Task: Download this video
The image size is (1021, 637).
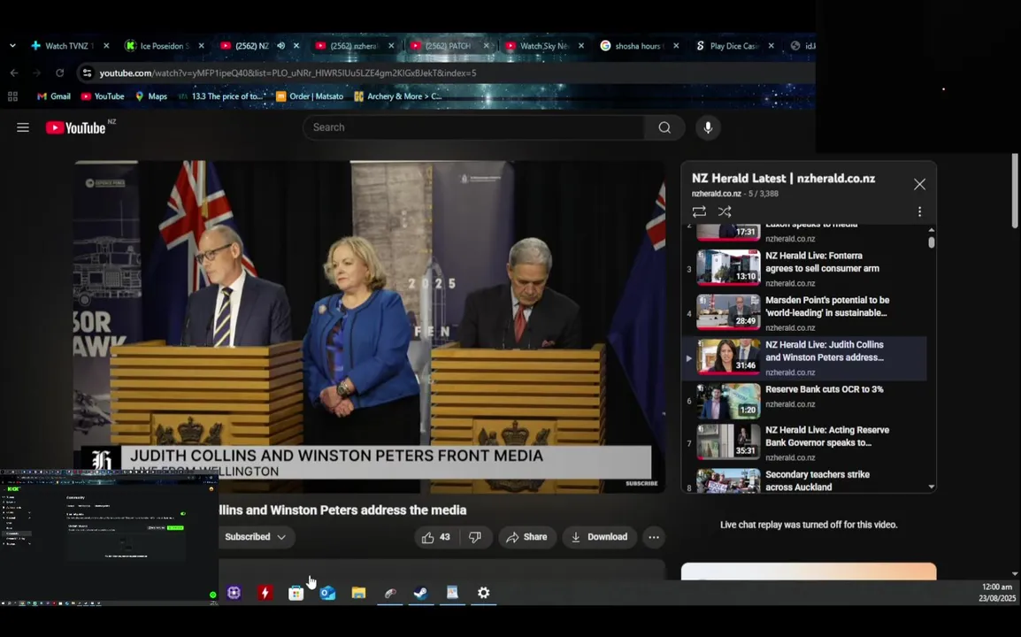Action: 600,537
